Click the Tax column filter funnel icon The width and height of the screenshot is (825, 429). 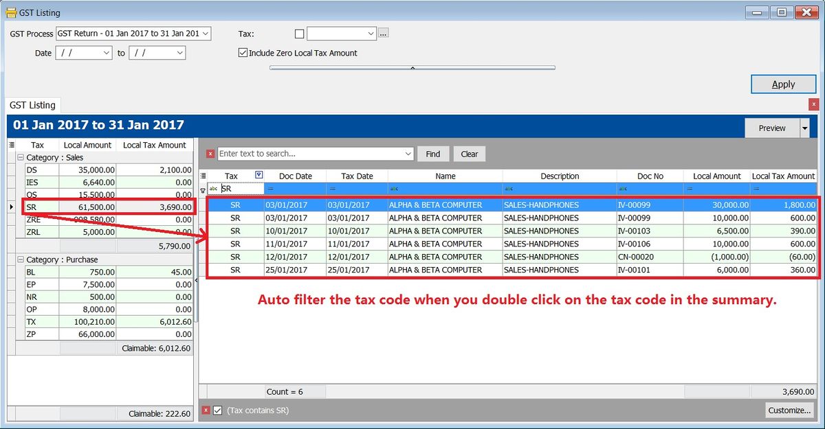tap(258, 176)
